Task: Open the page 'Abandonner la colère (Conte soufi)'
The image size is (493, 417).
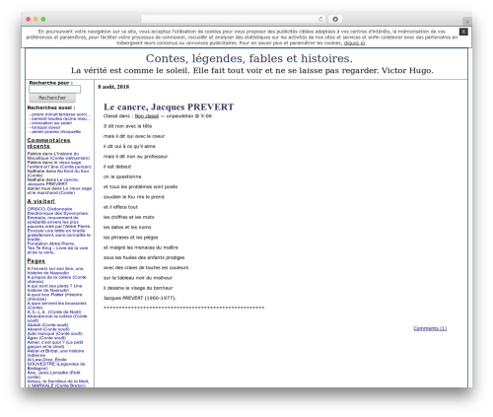Action: (57, 318)
